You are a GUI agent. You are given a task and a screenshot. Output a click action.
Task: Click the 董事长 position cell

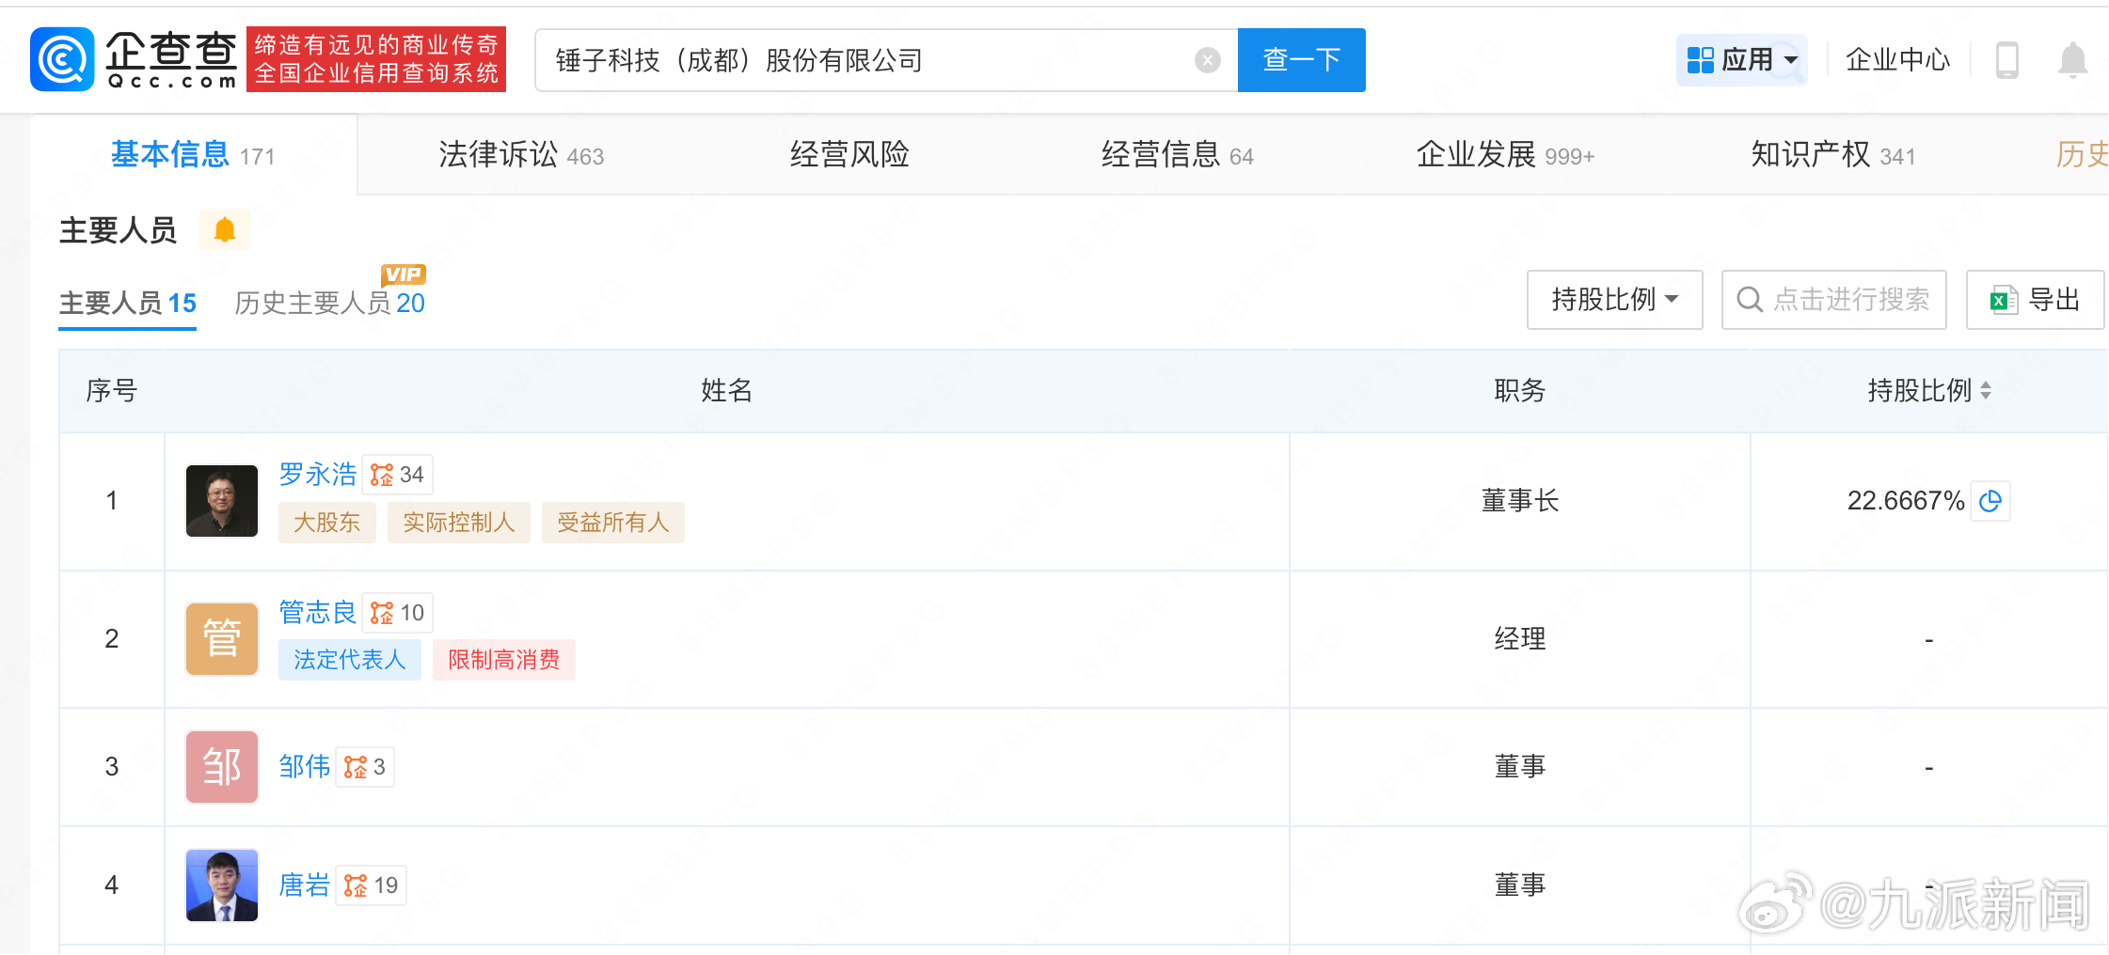click(x=1520, y=501)
